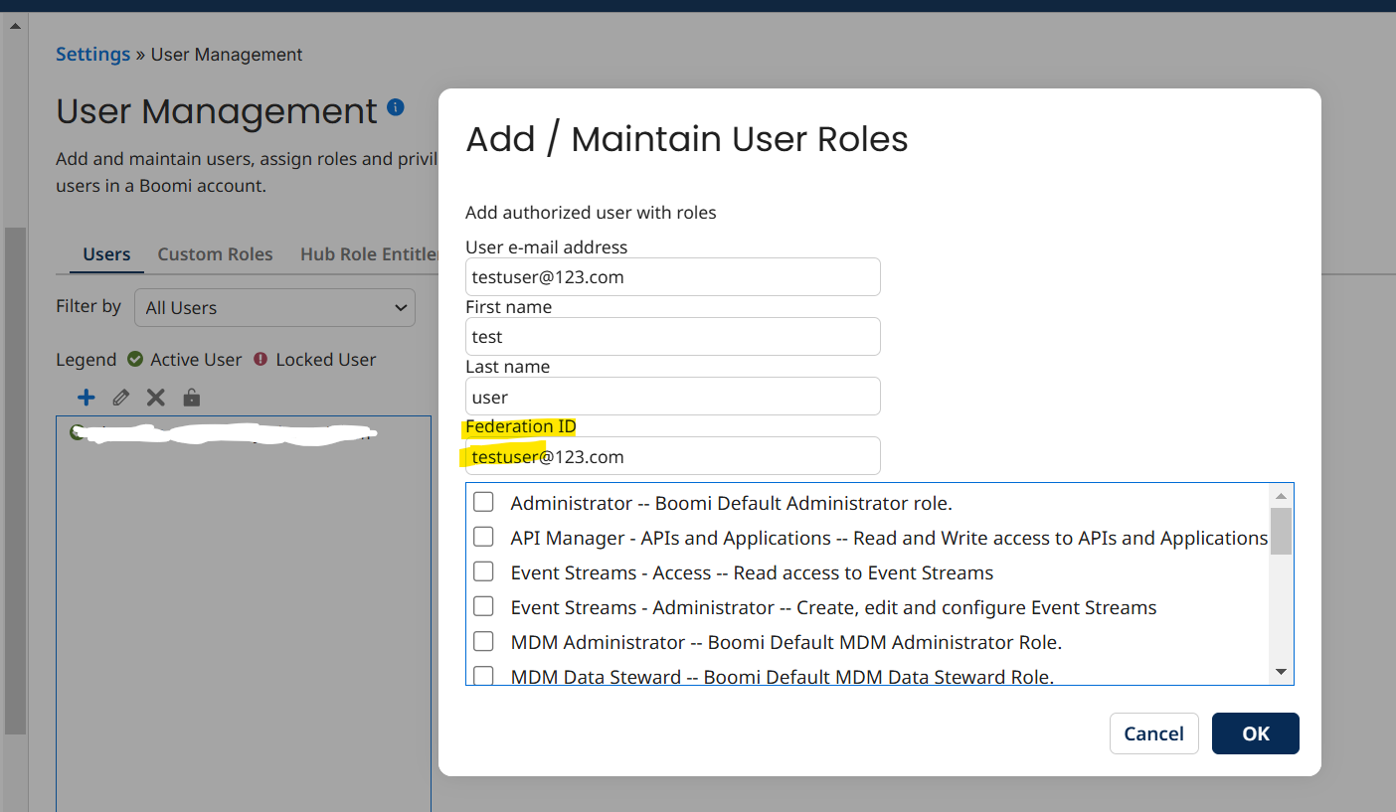
Task: Click the User Management info icon
Action: point(396,107)
